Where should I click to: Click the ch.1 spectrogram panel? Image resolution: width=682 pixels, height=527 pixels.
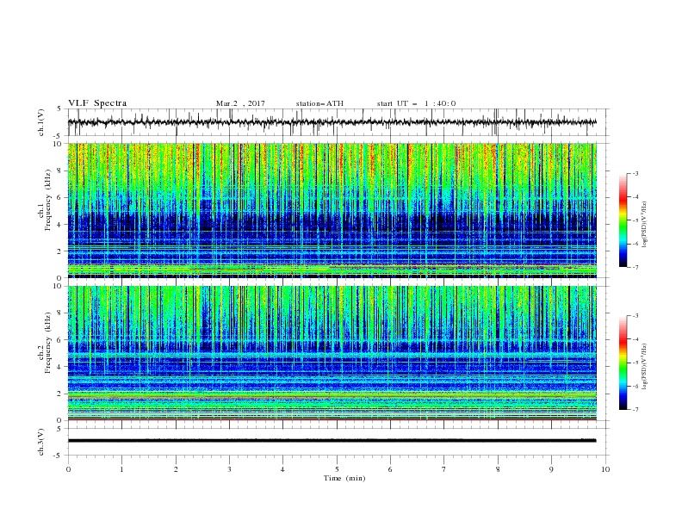[332, 210]
